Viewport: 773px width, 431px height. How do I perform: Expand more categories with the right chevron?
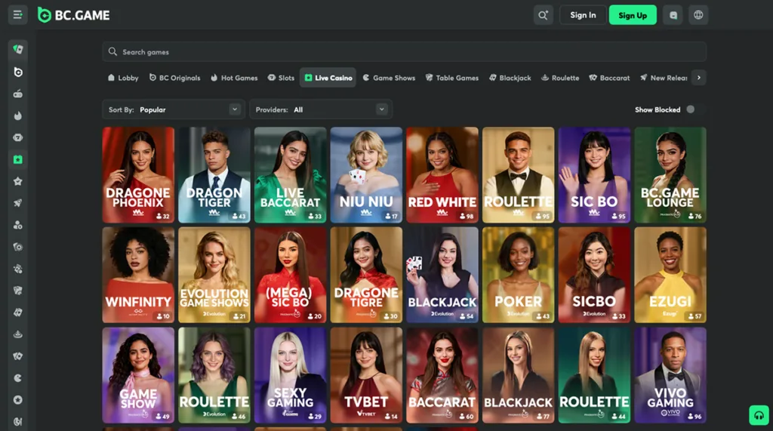[698, 78]
